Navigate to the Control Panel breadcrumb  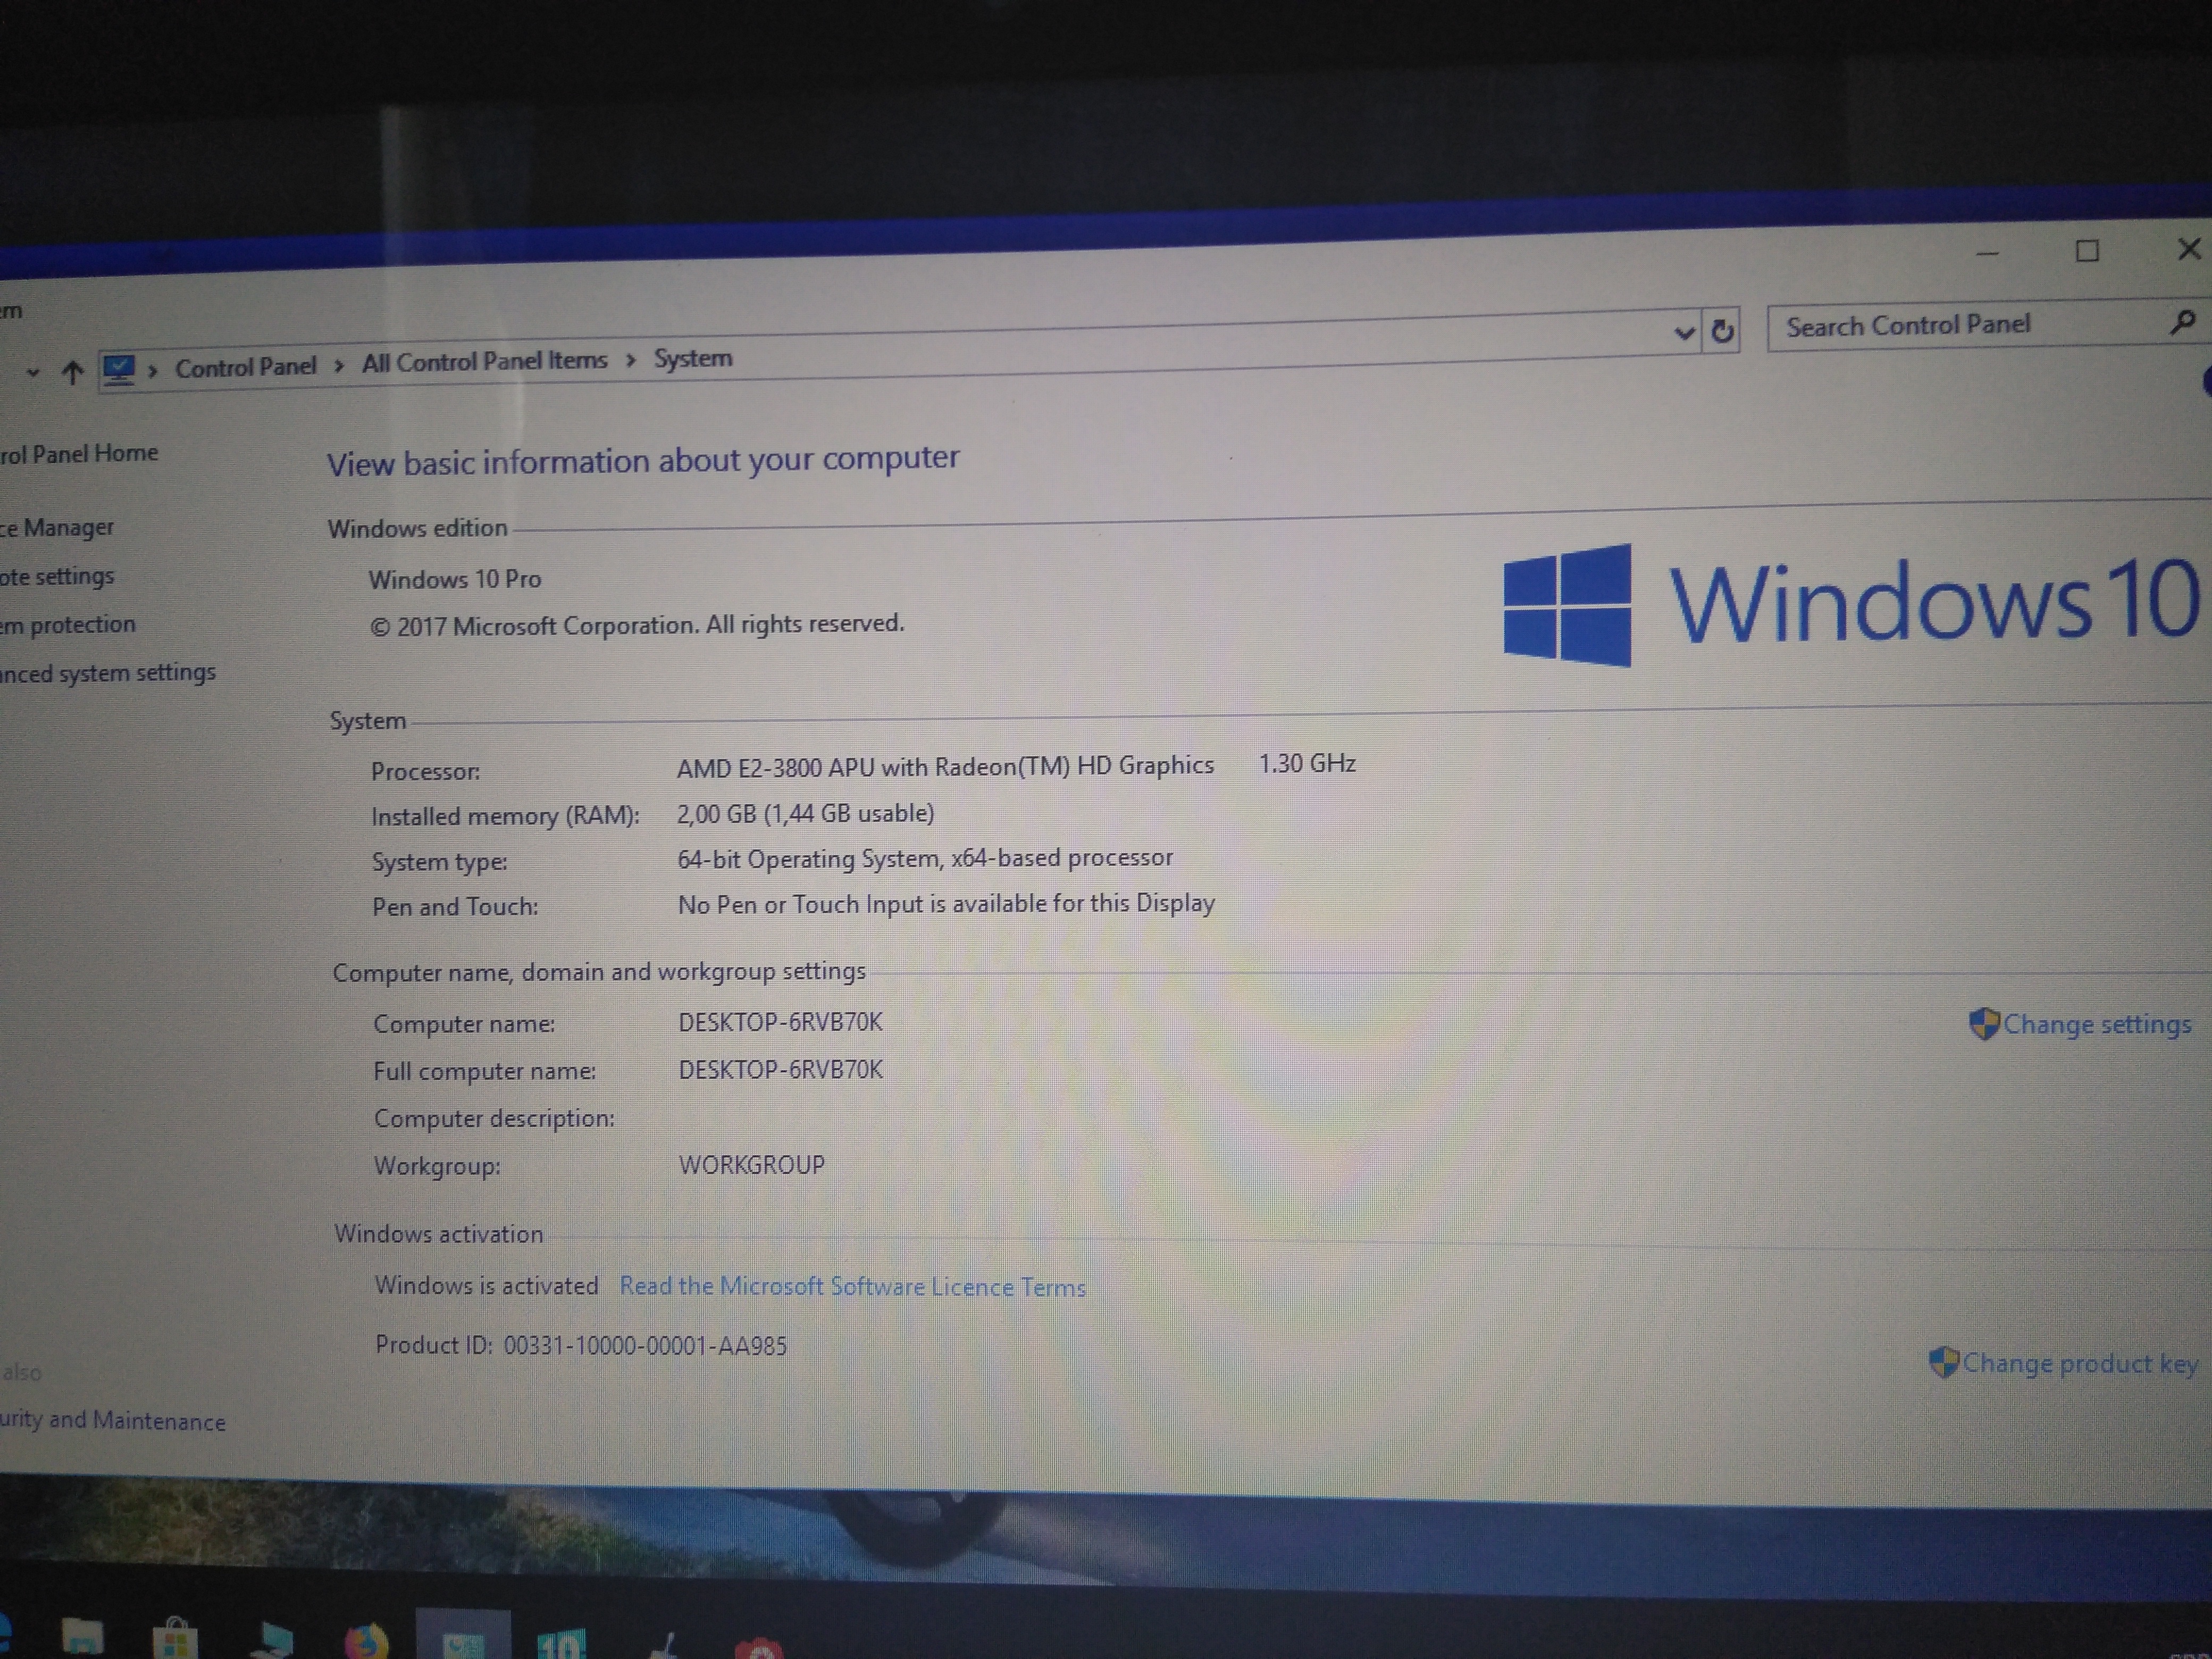click(246, 367)
